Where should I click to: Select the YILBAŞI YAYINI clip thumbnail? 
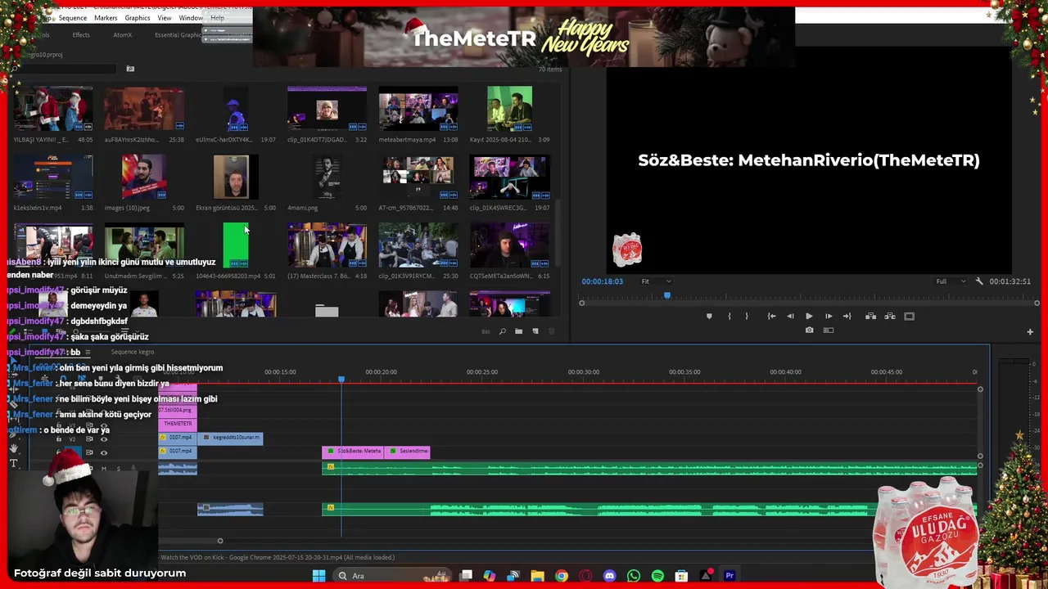coord(53,109)
